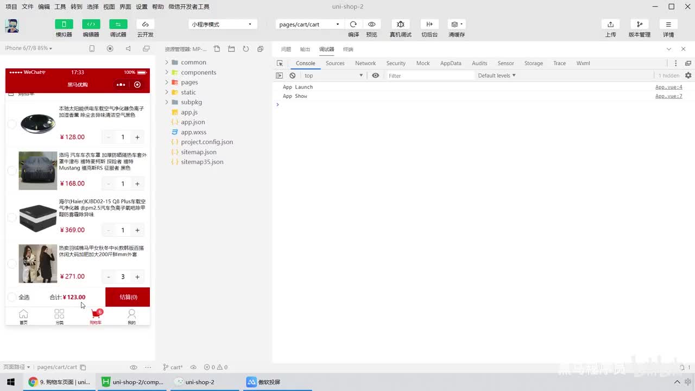Open the 页面路径 page path dropdown
695x391 pixels.
17,367
